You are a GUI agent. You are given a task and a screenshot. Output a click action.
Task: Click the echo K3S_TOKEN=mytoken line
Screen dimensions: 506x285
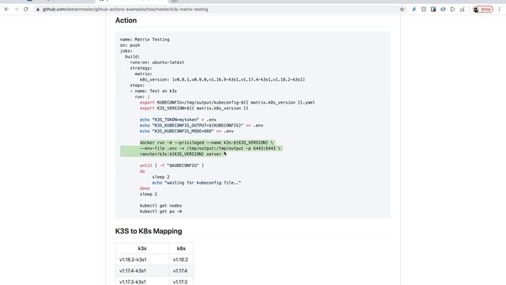(x=178, y=120)
